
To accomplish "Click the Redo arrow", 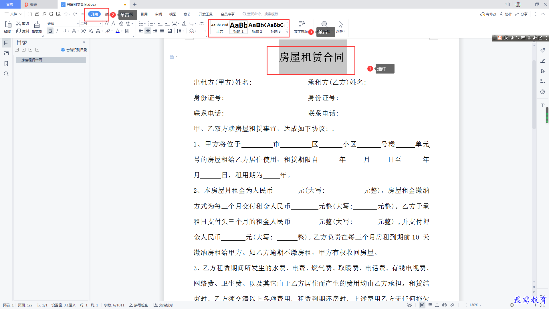I will pos(75,14).
